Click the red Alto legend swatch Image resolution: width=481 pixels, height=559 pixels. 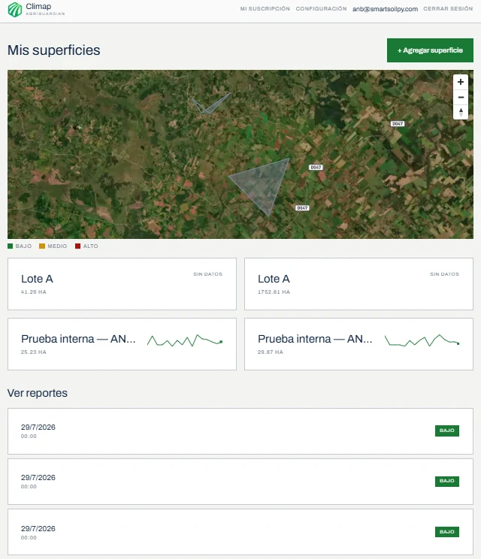coord(77,246)
